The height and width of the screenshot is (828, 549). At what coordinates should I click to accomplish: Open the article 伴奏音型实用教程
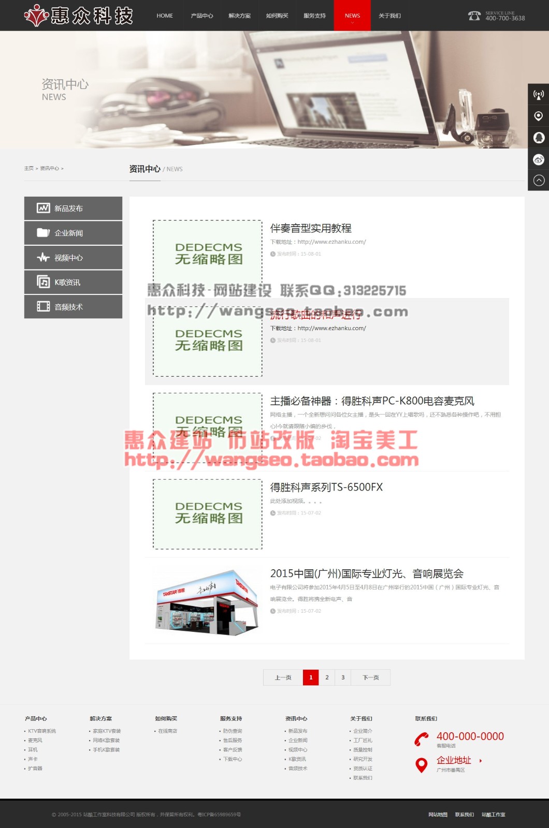[311, 228]
